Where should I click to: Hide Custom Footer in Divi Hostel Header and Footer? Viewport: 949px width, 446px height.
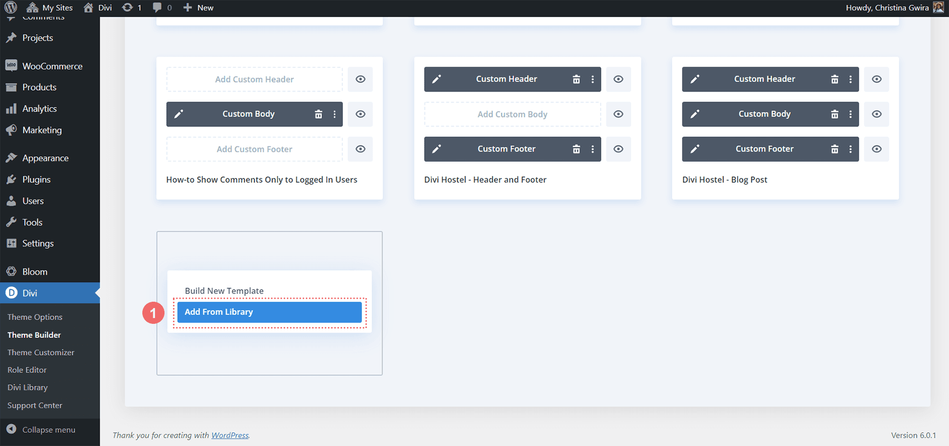pyautogui.click(x=618, y=149)
